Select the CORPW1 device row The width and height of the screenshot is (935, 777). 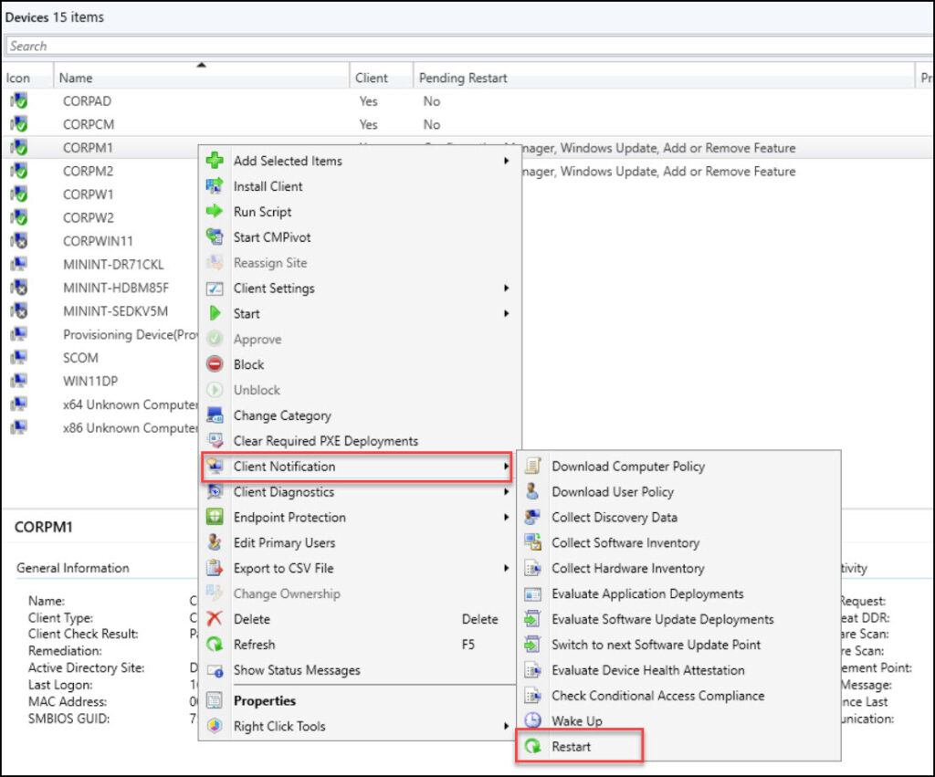click(100, 194)
